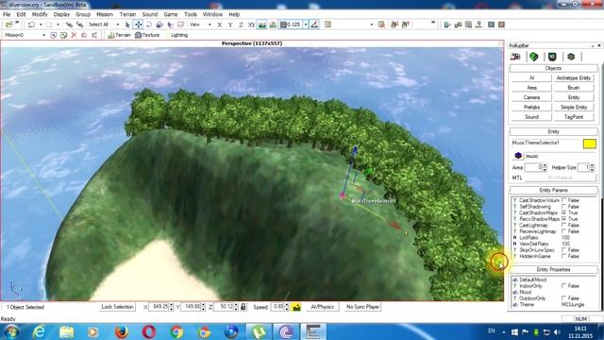Image resolution: width=604 pixels, height=340 pixels.
Task: Uncheck CastShadowMaps checkbox
Action: tap(564, 212)
